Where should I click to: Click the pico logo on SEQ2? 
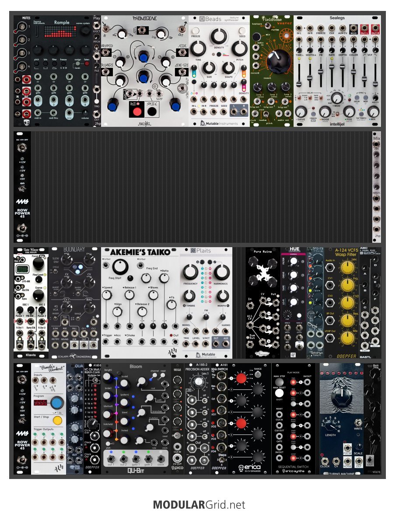click(177, 468)
